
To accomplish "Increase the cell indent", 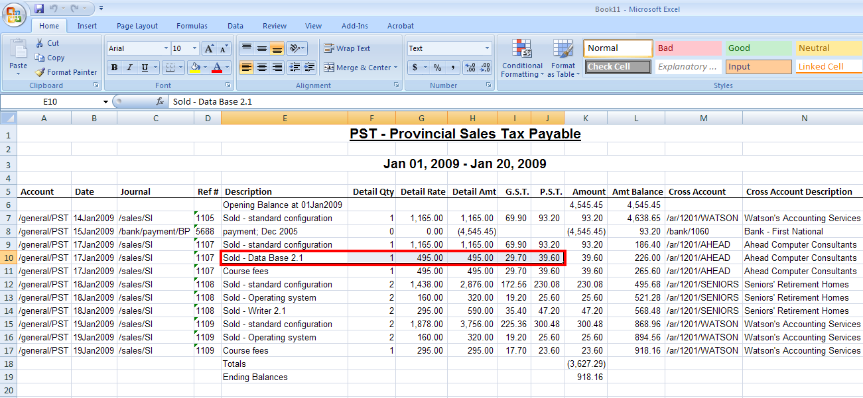I will 308,68.
